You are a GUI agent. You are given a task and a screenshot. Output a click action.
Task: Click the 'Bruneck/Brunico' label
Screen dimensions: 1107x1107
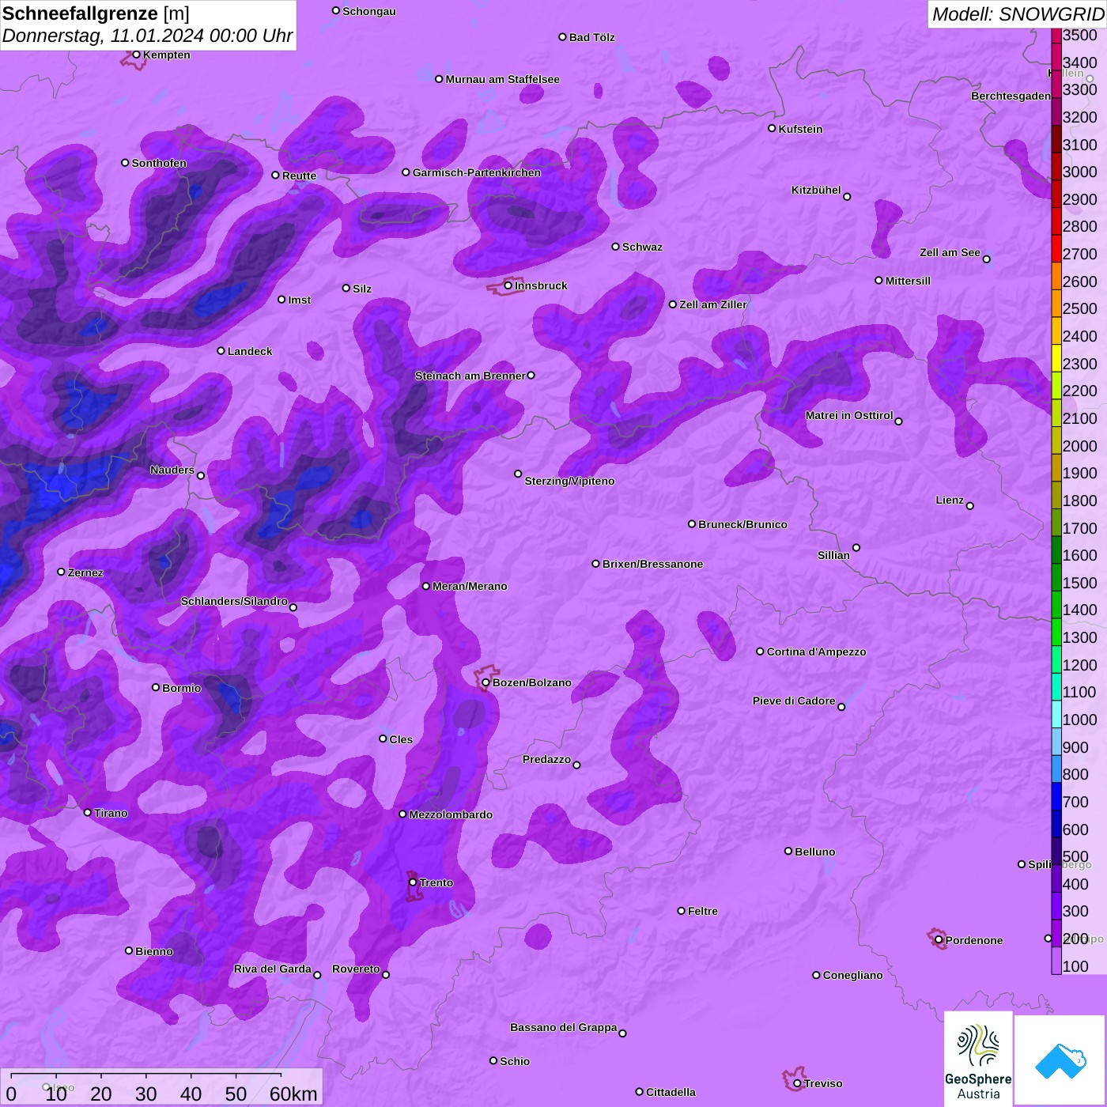[742, 524]
